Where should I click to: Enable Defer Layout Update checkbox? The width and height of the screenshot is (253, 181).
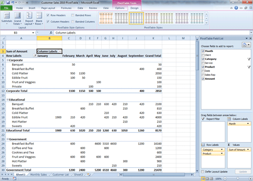click(x=202, y=172)
